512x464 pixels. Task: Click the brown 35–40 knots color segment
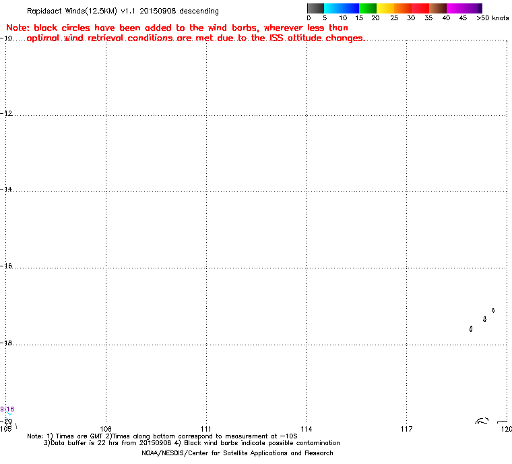[438, 8]
